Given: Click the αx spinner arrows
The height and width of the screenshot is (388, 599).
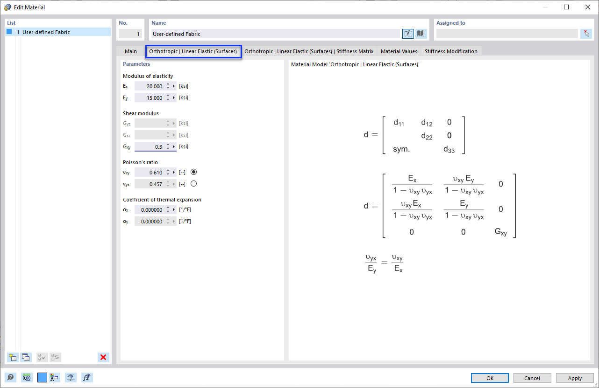Looking at the screenshot, I should [x=168, y=210].
